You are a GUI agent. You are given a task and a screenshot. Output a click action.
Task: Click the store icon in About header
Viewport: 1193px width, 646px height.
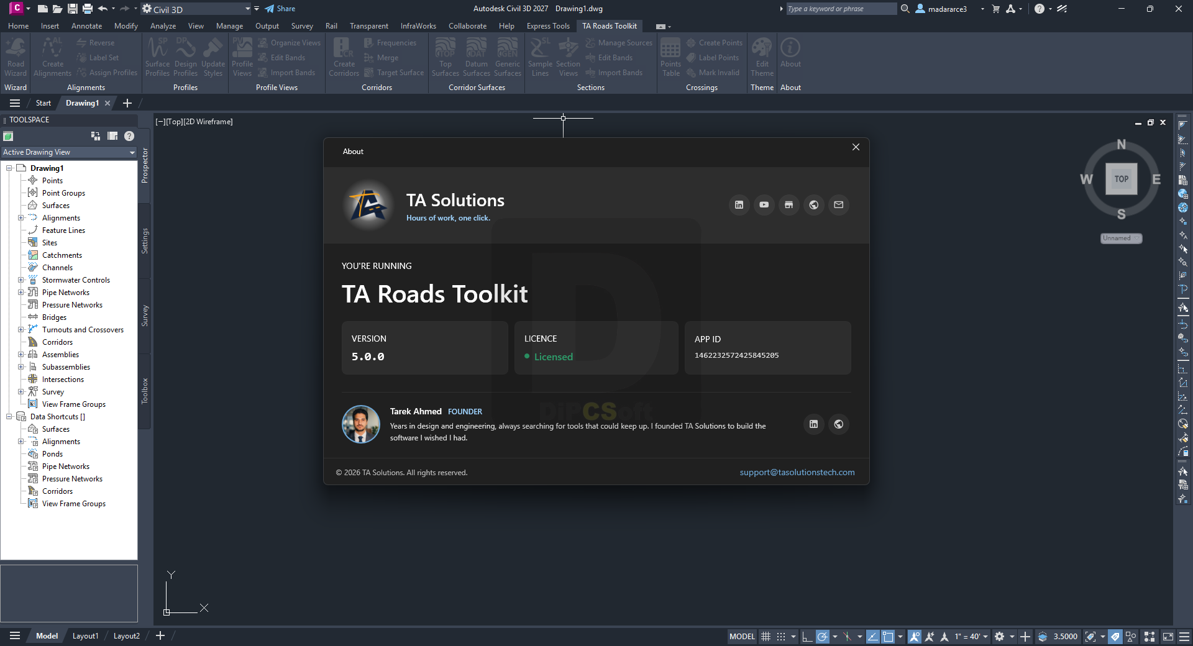(788, 205)
